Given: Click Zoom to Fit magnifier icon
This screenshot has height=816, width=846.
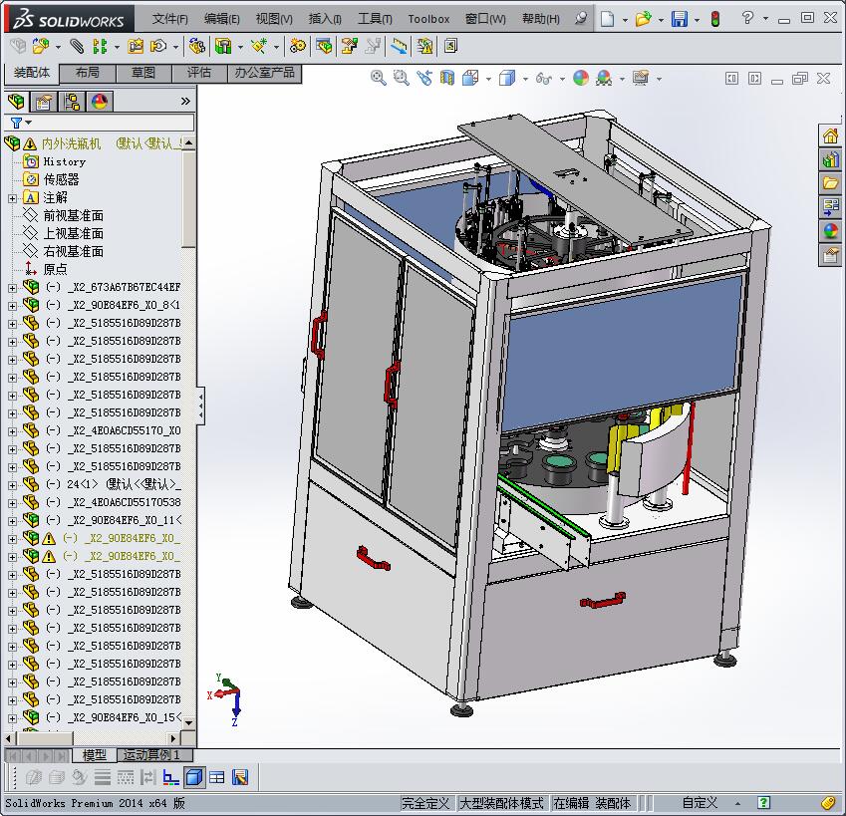Looking at the screenshot, I should 379,78.
